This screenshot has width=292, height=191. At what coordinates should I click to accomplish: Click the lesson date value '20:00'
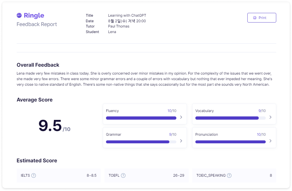(x=141, y=21)
